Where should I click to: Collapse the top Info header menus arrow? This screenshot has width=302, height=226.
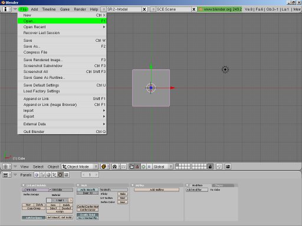(x=15, y=9)
